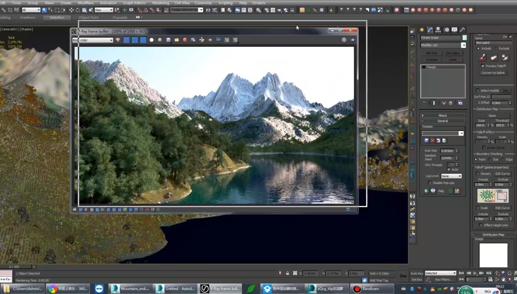Click the Convert to Spline button
The height and width of the screenshot is (294, 517).
click(x=493, y=73)
